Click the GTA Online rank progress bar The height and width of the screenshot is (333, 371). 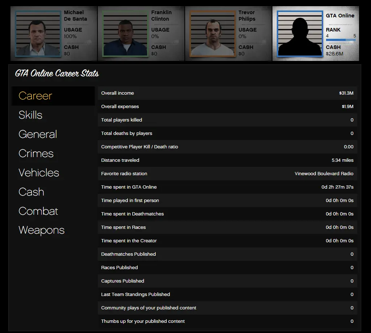(x=341, y=40)
